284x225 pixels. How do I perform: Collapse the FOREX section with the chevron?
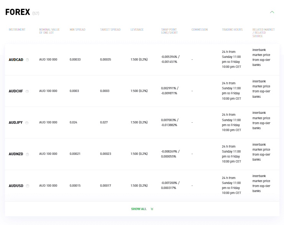[272, 12]
